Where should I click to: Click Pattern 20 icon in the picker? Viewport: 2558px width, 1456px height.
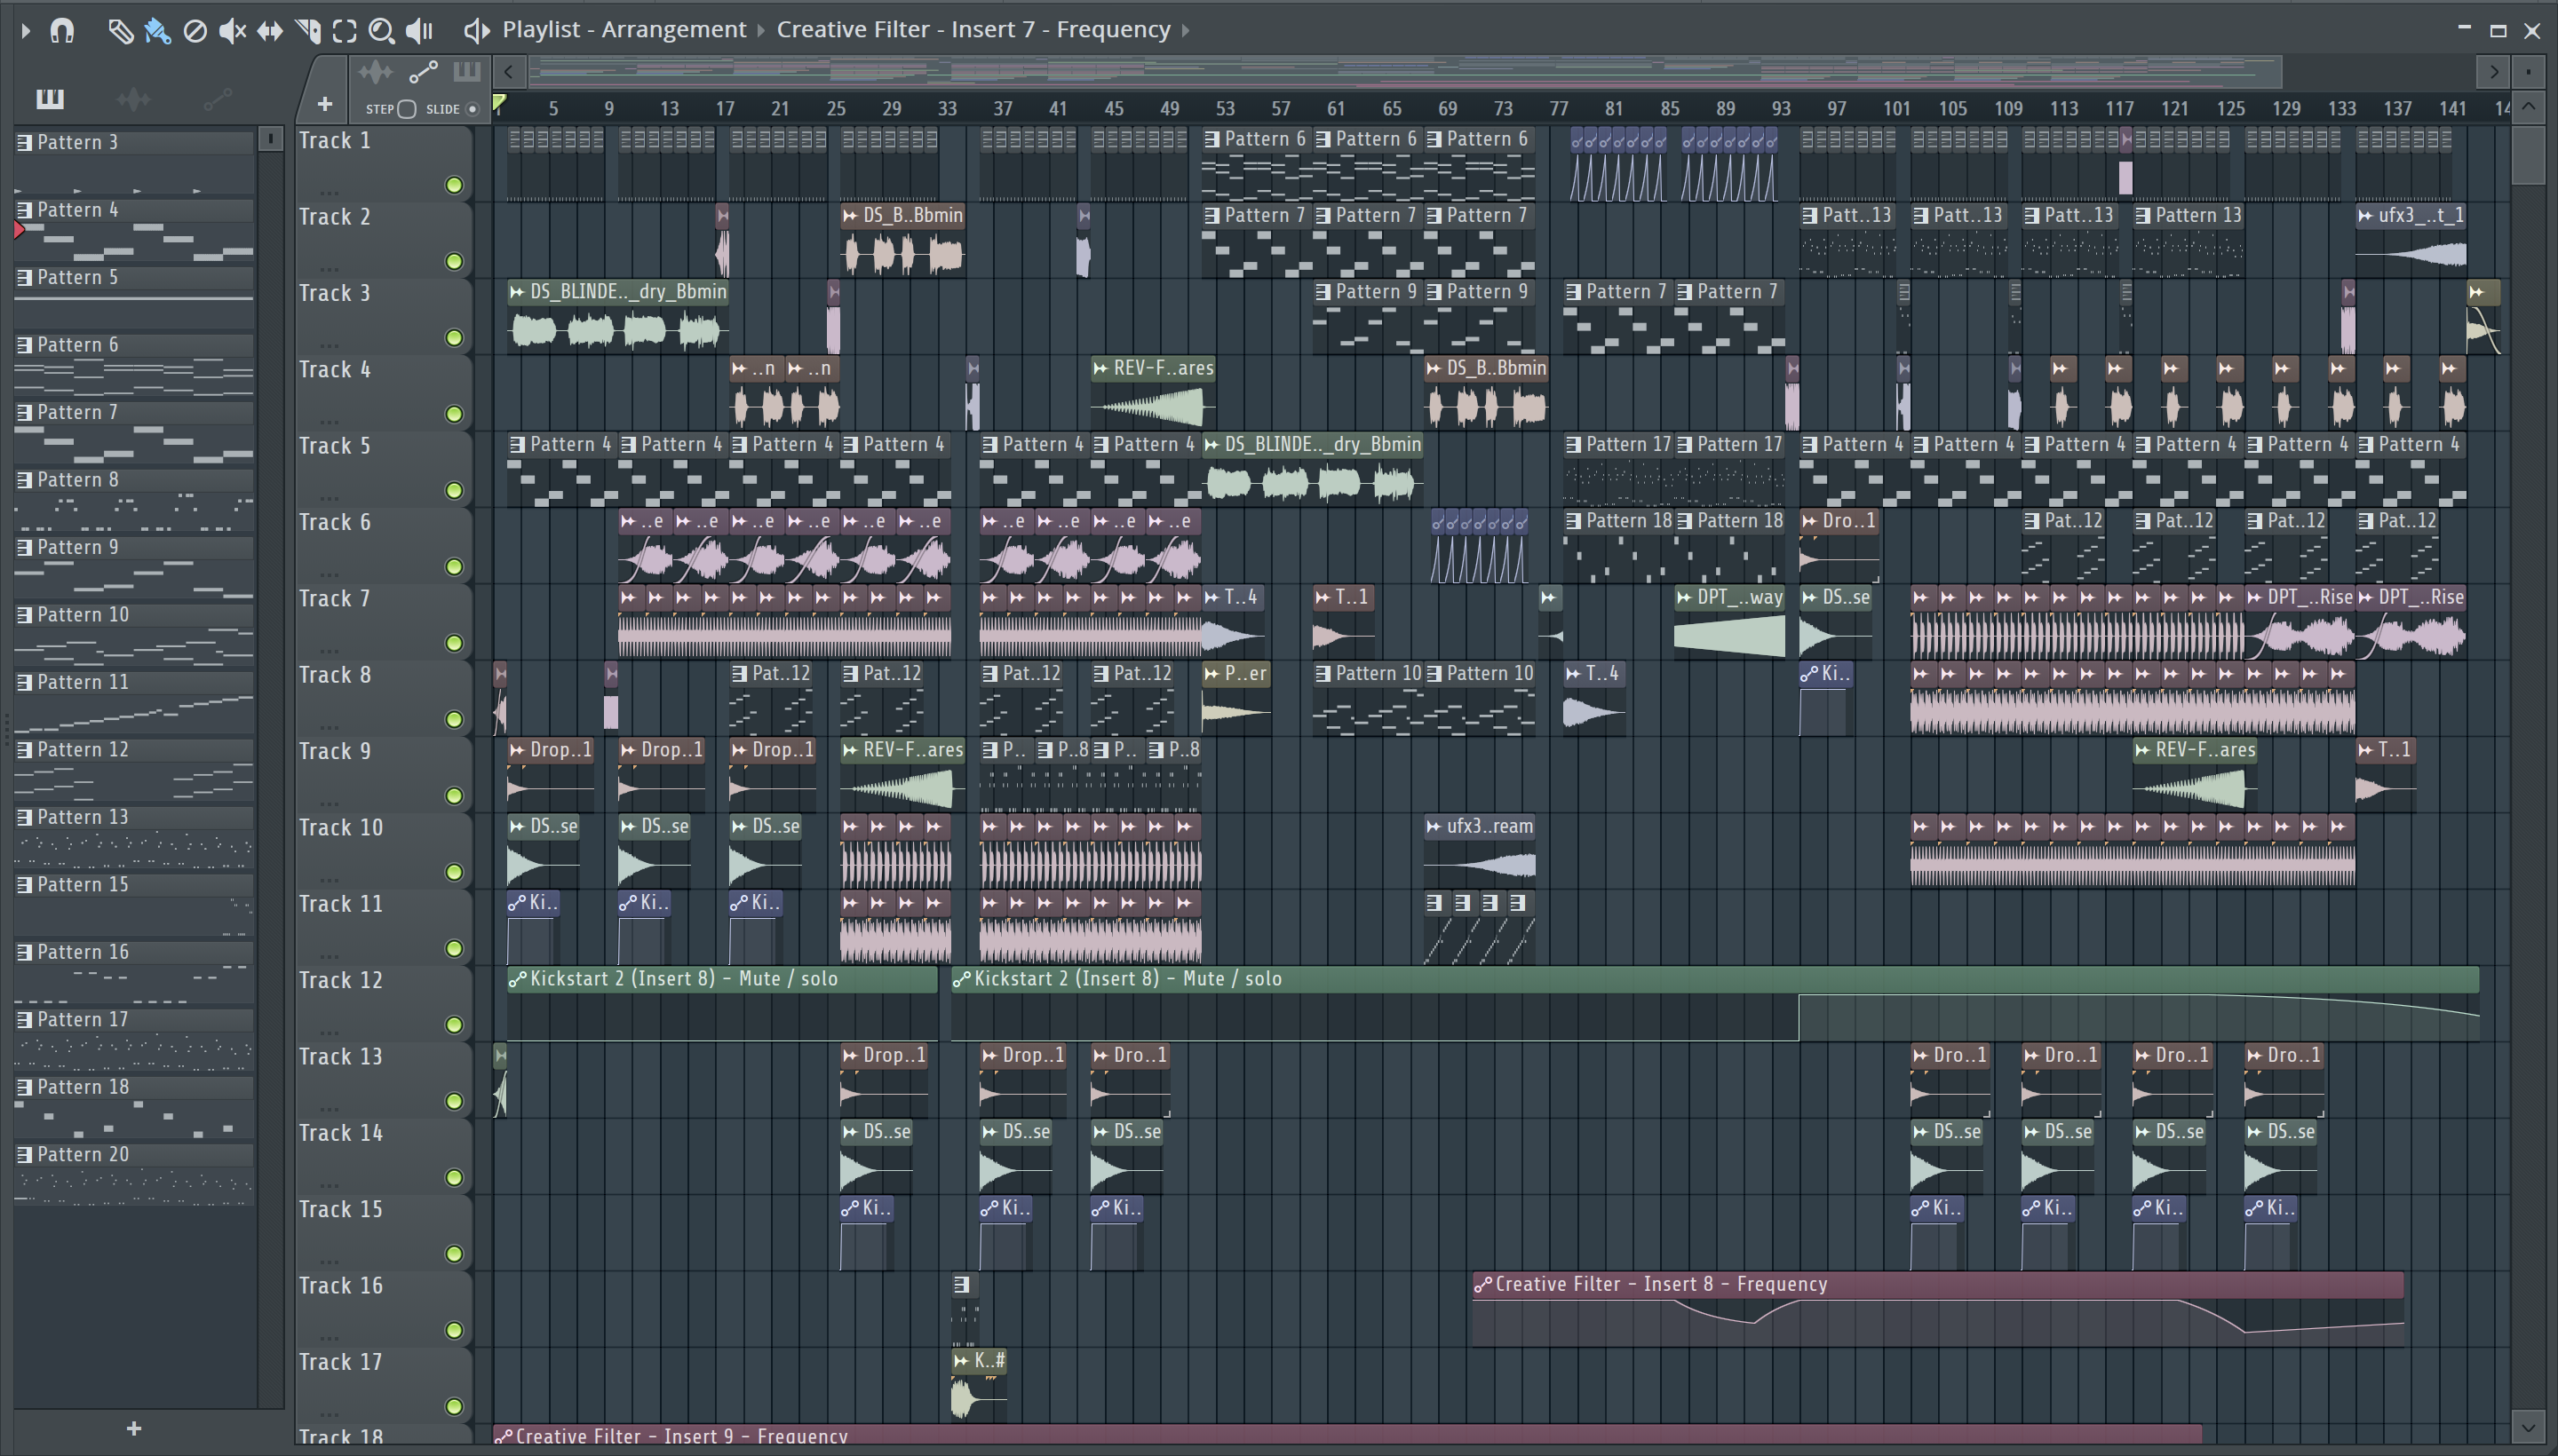[25, 1155]
